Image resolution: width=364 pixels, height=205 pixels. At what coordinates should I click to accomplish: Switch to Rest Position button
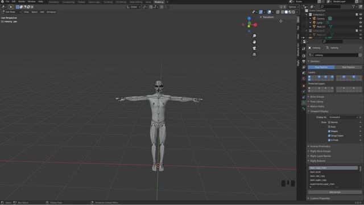pos(348,67)
